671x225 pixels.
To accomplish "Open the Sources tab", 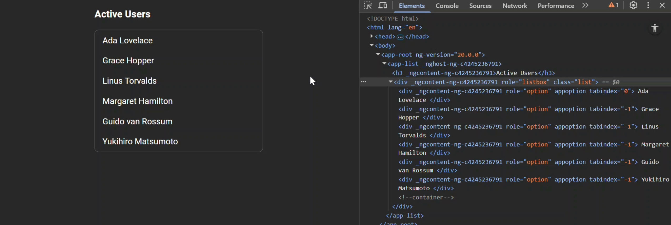I will 480,6.
